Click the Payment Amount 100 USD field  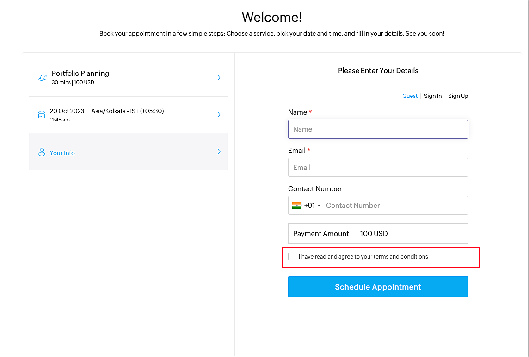378,234
